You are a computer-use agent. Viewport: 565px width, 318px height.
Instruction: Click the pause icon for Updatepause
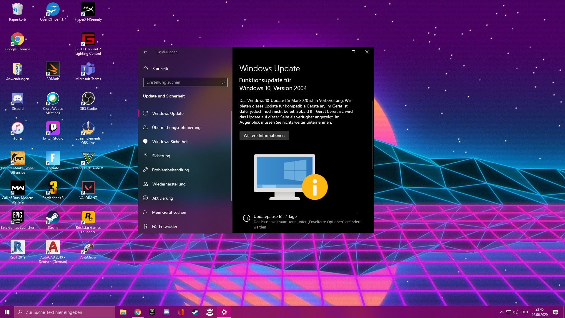tap(247, 218)
